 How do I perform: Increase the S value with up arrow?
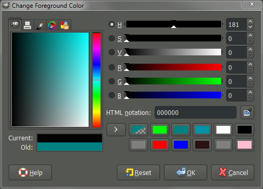250,36
